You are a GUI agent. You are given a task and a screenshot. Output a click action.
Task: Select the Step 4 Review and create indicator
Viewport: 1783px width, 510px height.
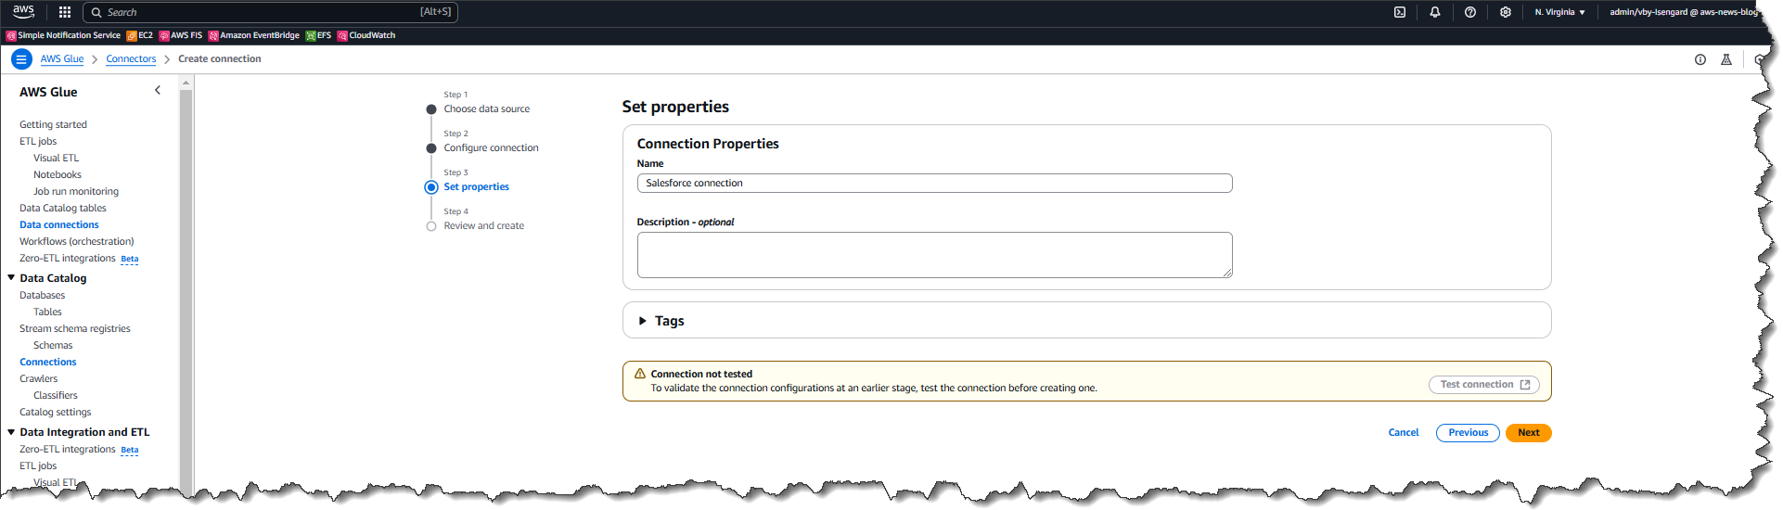(431, 226)
